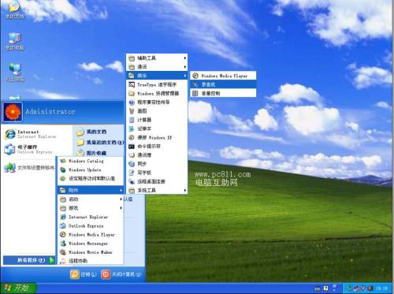This screenshot has width=394, height=294.
Task: Open 远程协助 remote assistance
Action: click(x=91, y=261)
